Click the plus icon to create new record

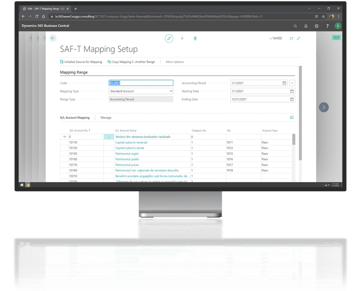tap(182, 38)
